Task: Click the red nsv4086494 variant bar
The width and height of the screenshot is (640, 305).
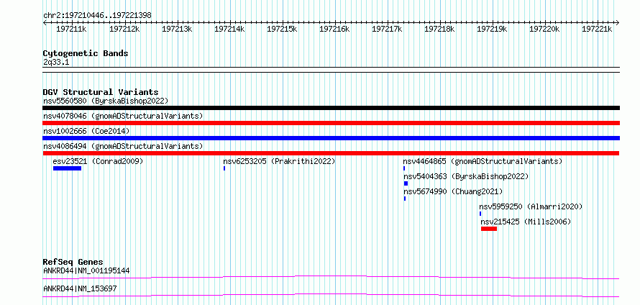Action: pyautogui.click(x=331, y=153)
